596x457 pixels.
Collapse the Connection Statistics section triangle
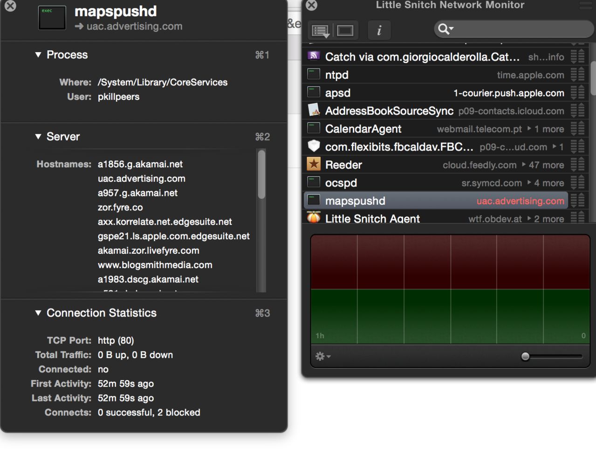[x=38, y=313]
